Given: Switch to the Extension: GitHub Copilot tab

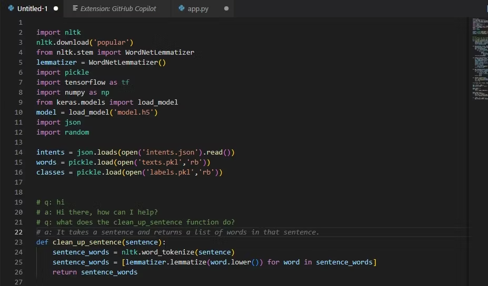Looking at the screenshot, I should [118, 8].
